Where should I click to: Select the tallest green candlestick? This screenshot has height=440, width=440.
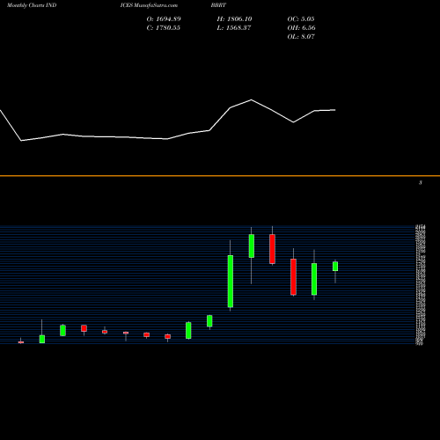click(231, 282)
